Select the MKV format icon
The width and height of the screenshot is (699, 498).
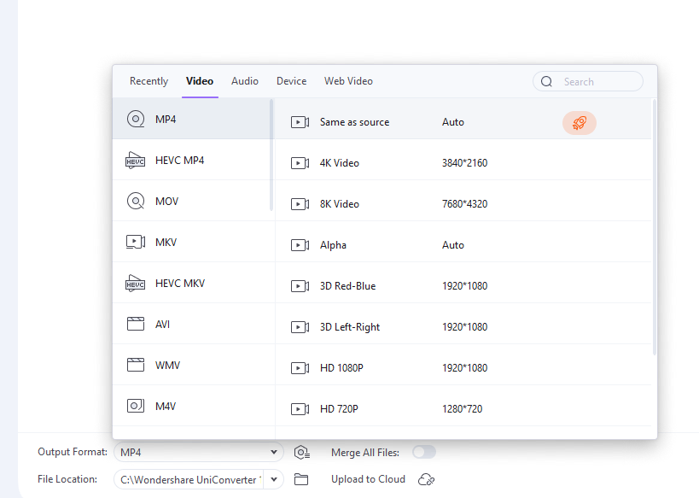pyautogui.click(x=136, y=243)
